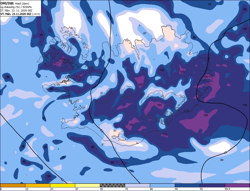250x191 pixels.
Task: Click the humidity value '87' on the map
Action: [145, 33]
